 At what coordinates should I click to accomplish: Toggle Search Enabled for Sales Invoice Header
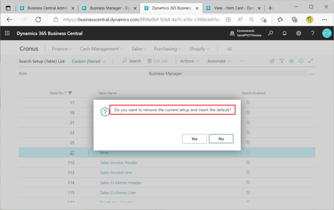pos(248,162)
